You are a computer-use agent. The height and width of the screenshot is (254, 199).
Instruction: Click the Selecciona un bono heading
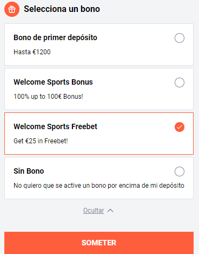[x=62, y=9]
